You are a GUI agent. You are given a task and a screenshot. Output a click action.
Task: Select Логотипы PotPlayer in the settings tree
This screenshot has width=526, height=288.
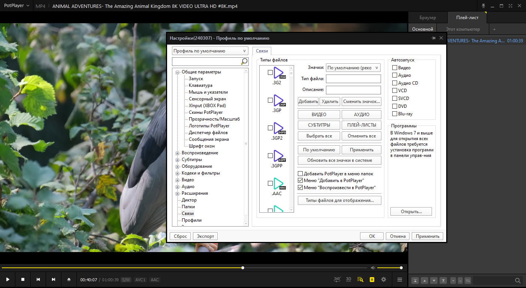click(209, 126)
